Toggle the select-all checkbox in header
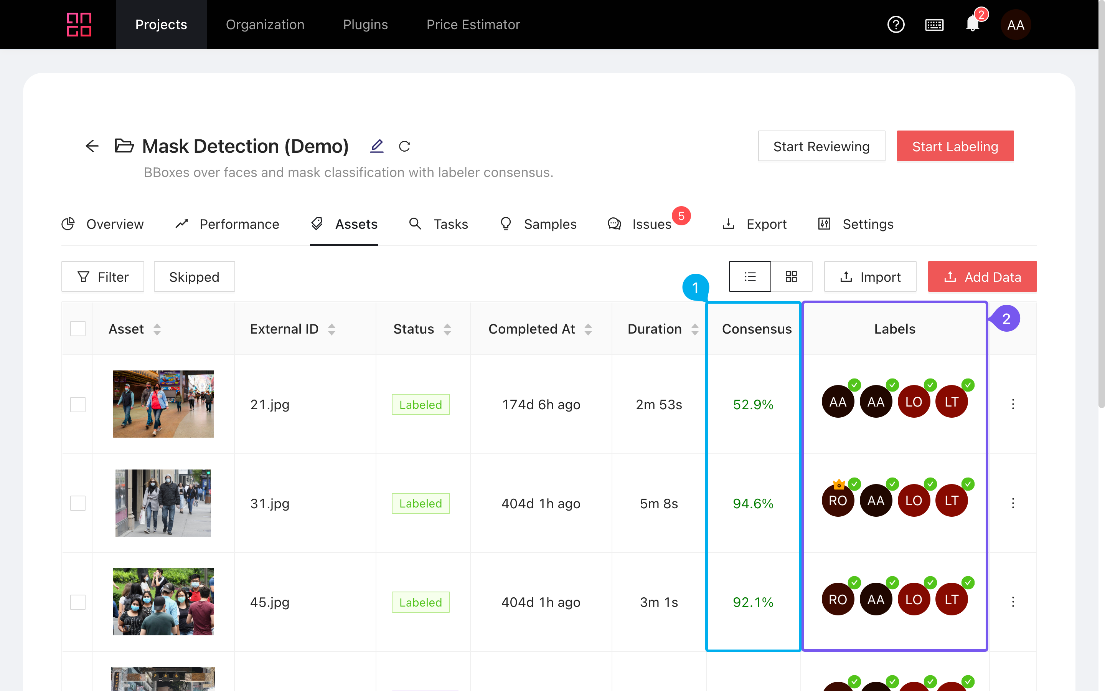The image size is (1105, 691). click(78, 329)
